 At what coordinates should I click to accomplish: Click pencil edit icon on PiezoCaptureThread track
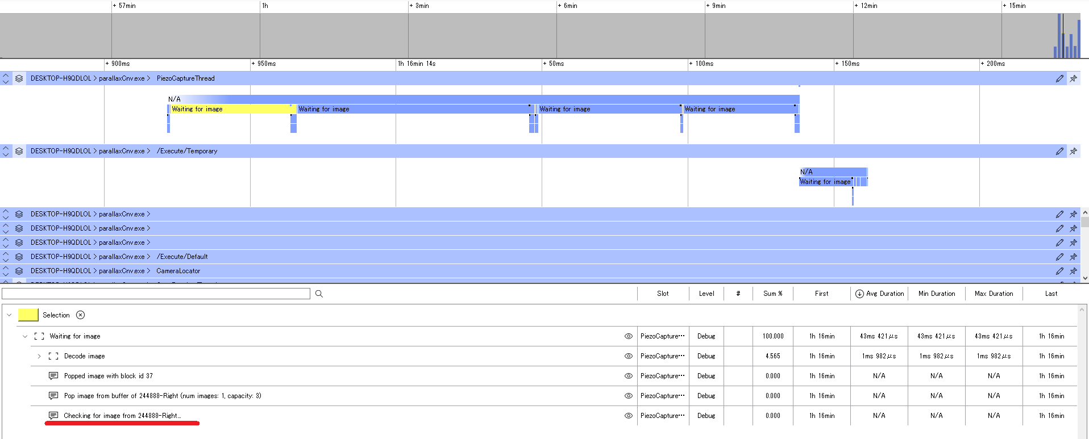pos(1059,78)
